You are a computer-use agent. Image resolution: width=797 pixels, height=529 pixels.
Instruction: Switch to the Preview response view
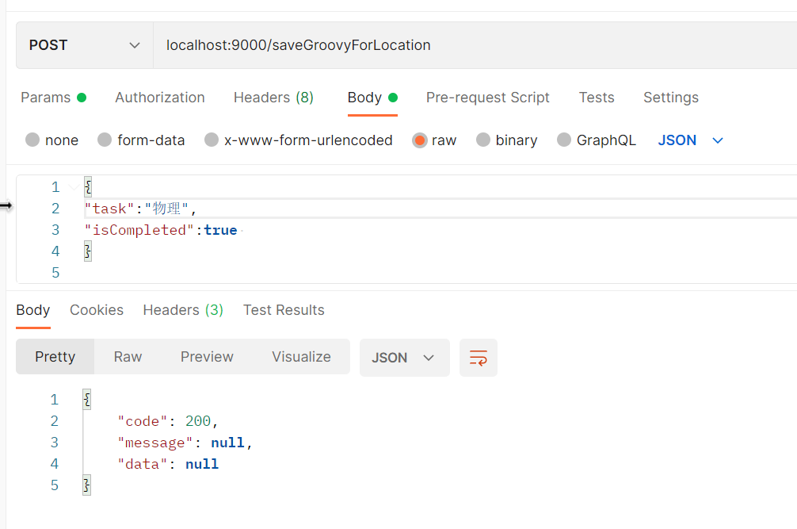point(207,357)
